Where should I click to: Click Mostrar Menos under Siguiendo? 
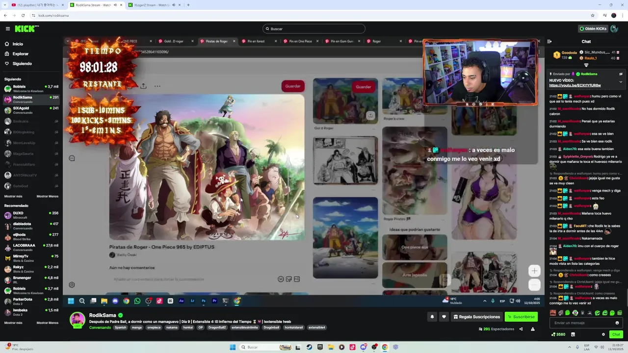48,196
